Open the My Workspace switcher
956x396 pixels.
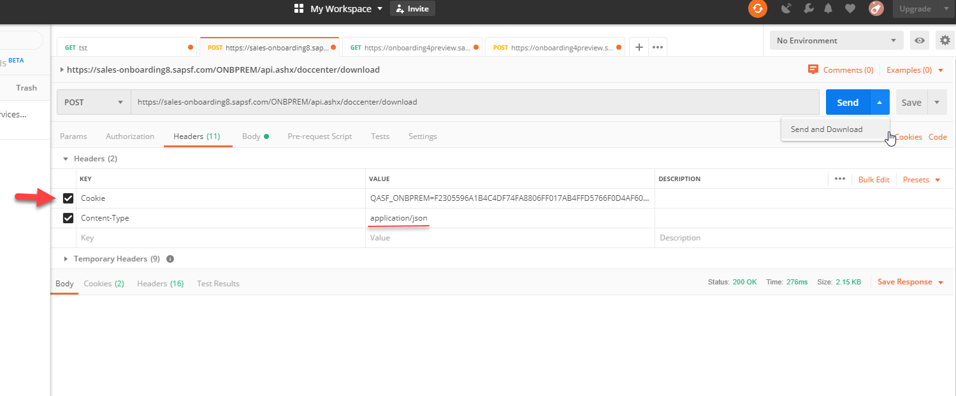tap(338, 9)
